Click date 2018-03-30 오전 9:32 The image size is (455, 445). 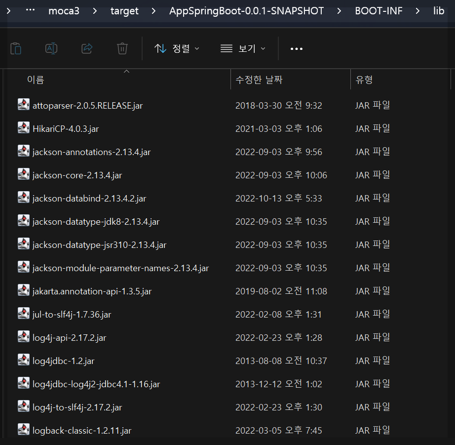click(x=278, y=105)
